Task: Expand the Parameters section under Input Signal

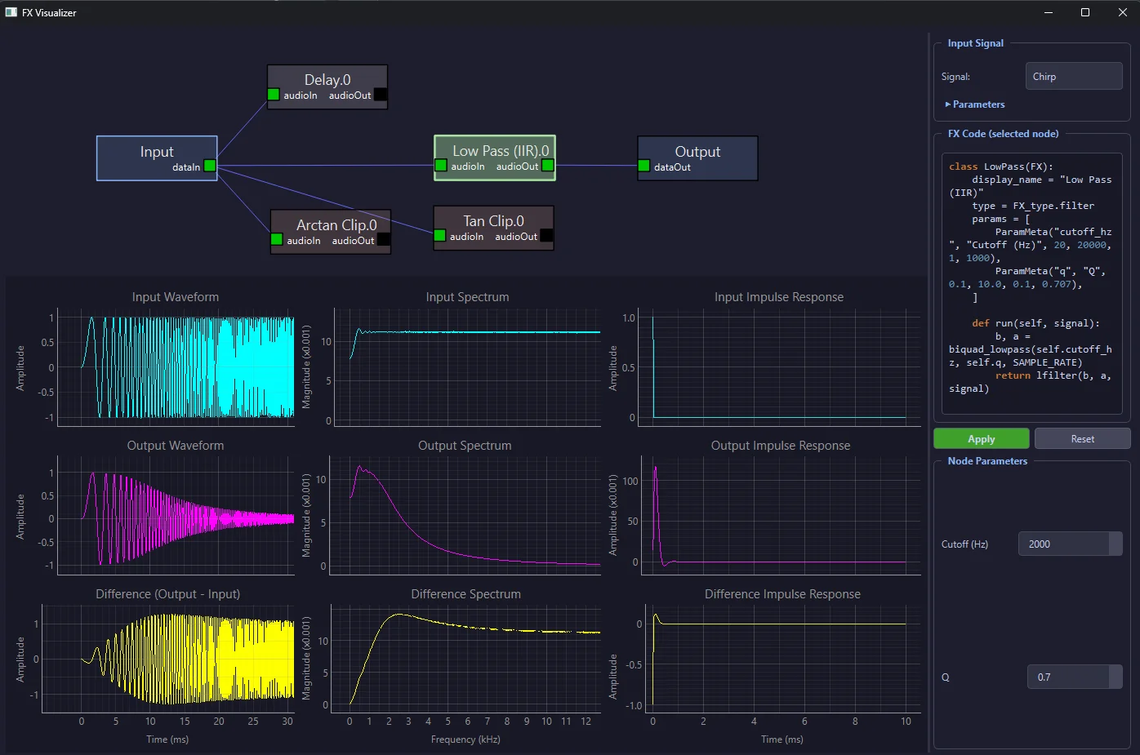Action: pos(975,104)
